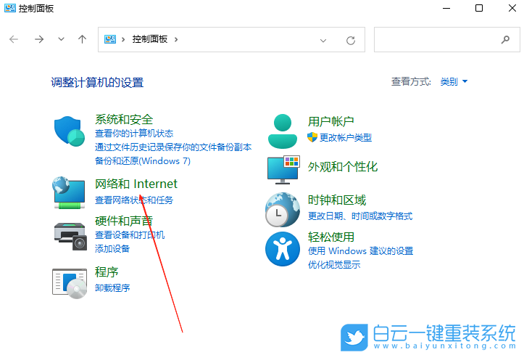524x355 pixels.
Task: Click the Control Panel icon in address bar
Action: [110, 39]
